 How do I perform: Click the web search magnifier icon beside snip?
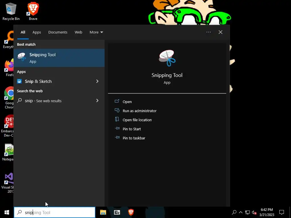click(20, 100)
